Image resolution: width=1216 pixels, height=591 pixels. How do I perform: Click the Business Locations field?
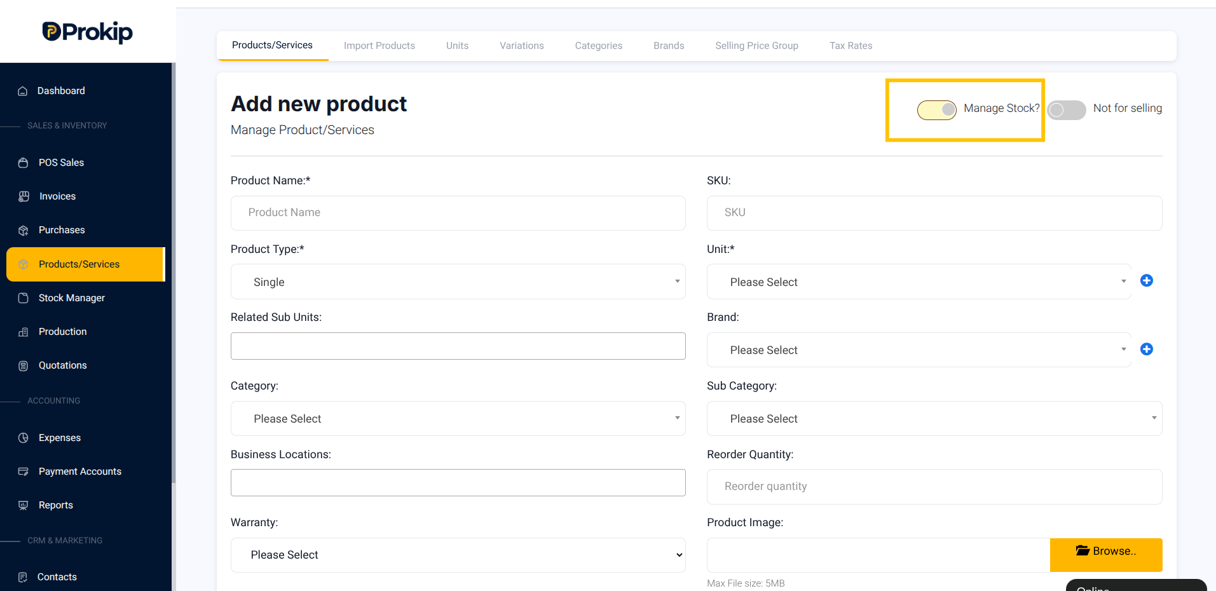458,482
